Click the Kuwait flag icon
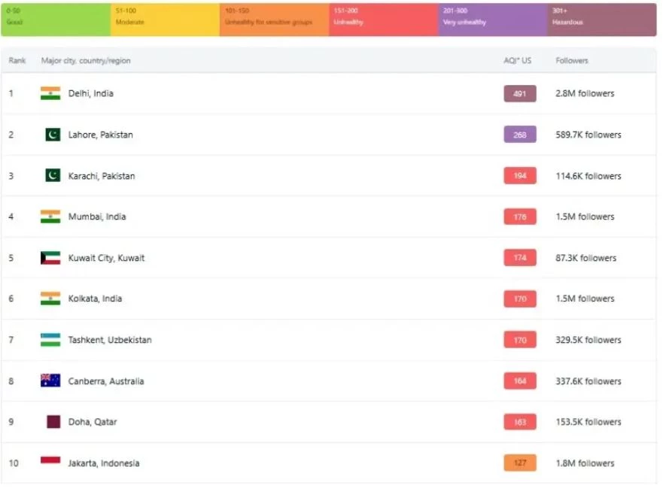This screenshot has height=491, width=663. point(50,258)
